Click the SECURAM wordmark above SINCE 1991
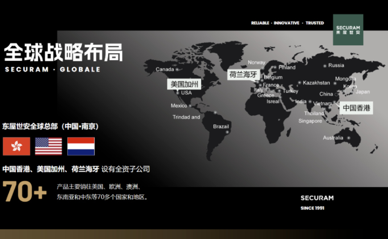388x239 pixels. click(317, 198)
